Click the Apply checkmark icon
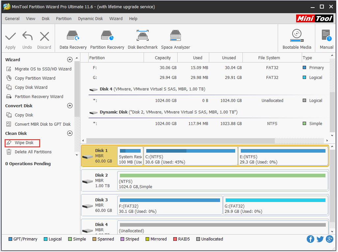 click(11, 37)
